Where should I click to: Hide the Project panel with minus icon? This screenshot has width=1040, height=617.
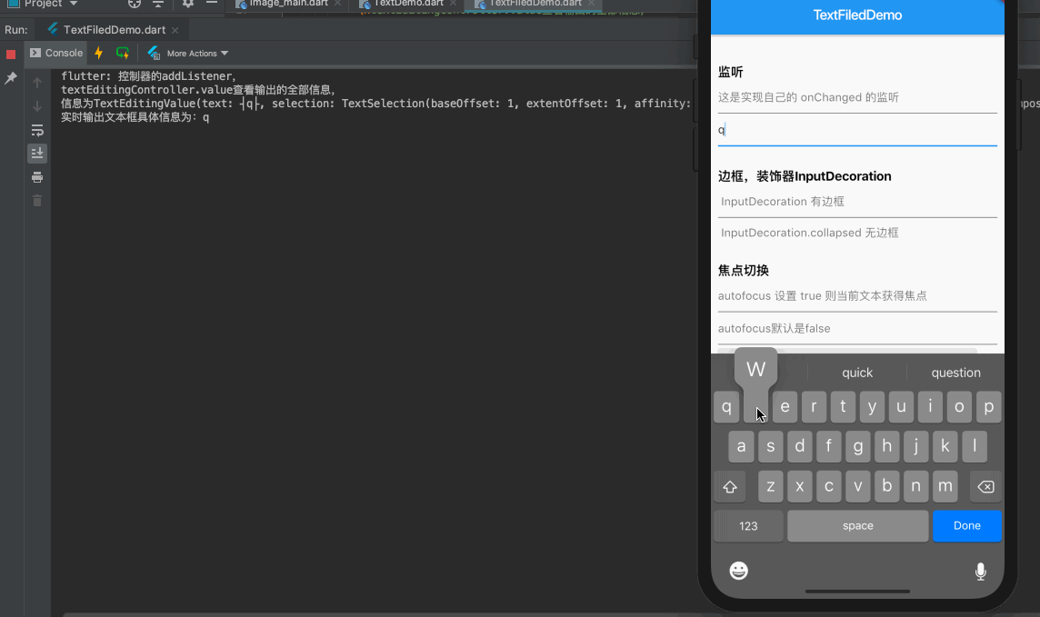click(x=212, y=4)
